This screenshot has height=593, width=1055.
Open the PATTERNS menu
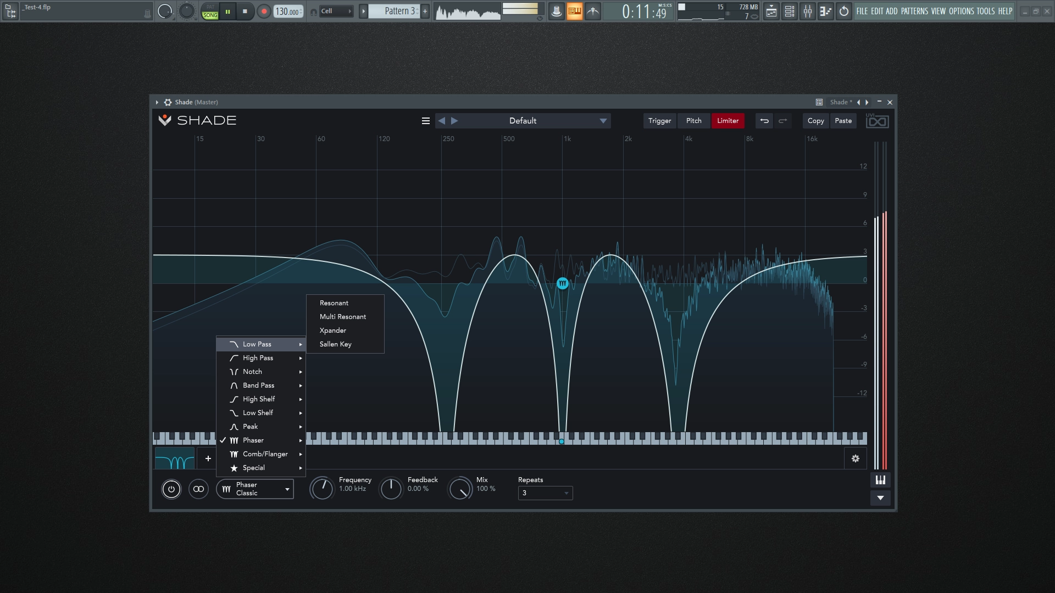[x=914, y=11]
